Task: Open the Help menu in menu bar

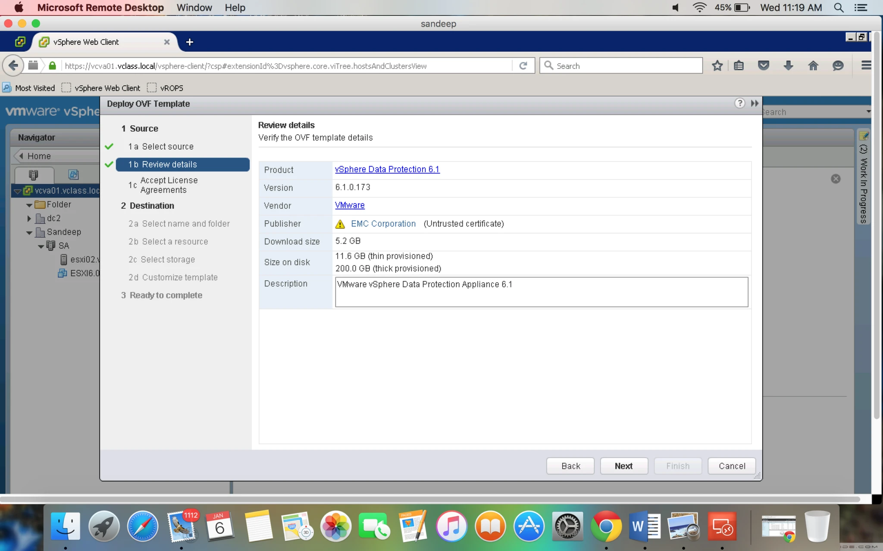Action: point(235,7)
